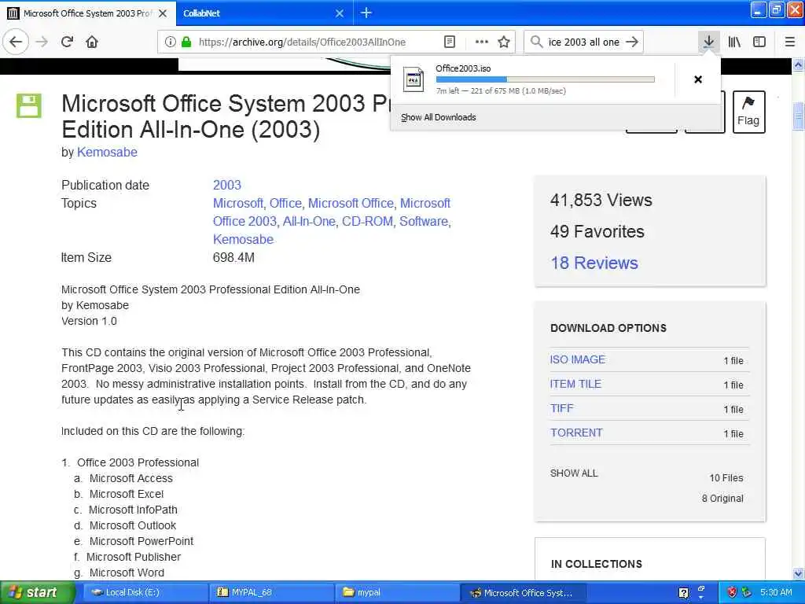Show site information icon in address bar

click(x=170, y=42)
